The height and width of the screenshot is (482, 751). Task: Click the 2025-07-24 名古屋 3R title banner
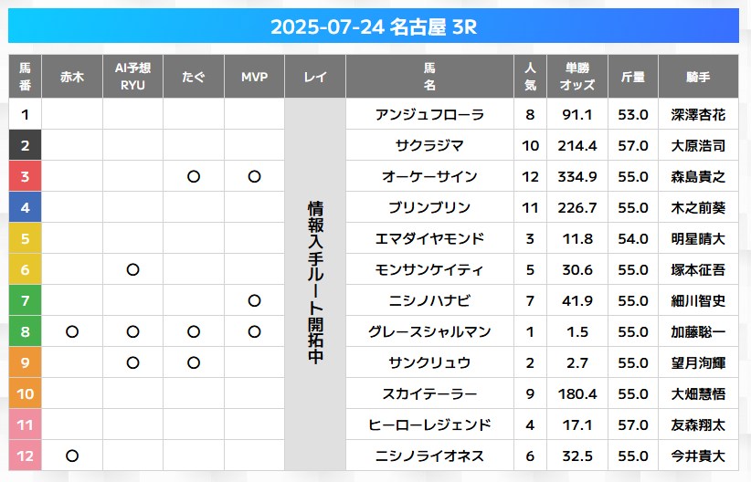(x=374, y=26)
